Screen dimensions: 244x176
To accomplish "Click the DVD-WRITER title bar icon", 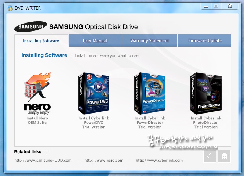I will pyautogui.click(x=10, y=8).
